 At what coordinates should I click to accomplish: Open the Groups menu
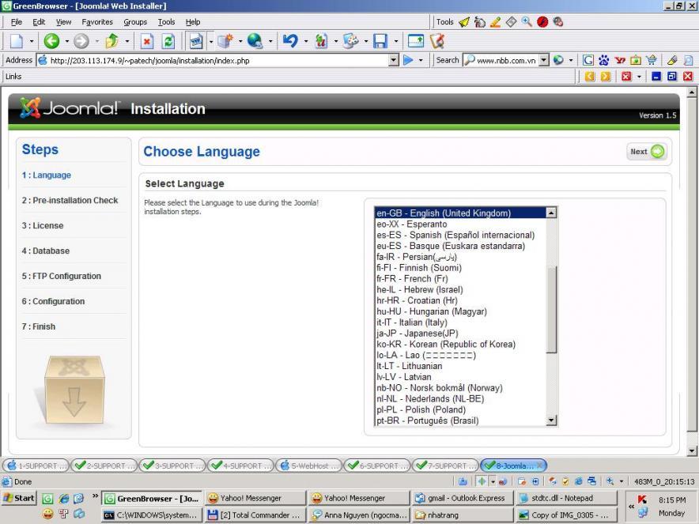click(x=135, y=22)
